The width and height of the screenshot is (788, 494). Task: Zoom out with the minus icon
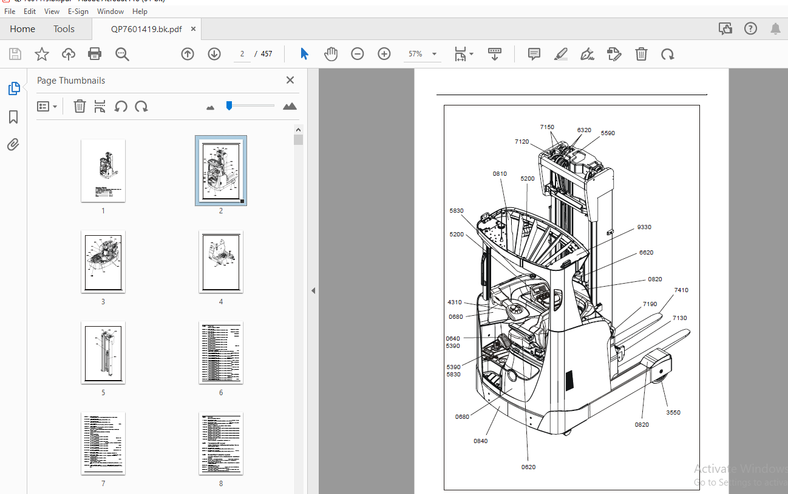pos(358,54)
